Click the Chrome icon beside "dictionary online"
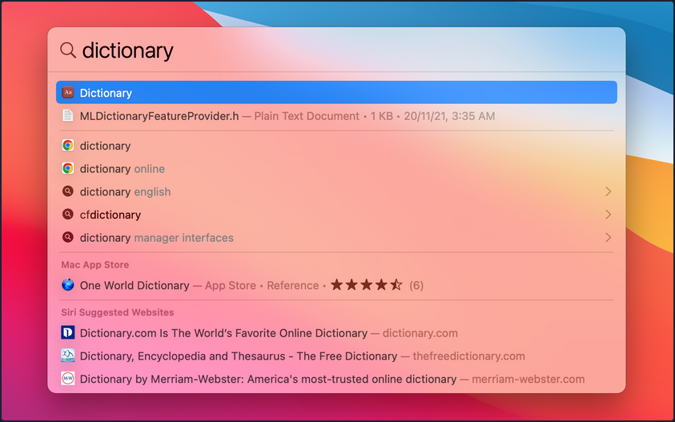This screenshot has height=422, width=675. click(67, 168)
